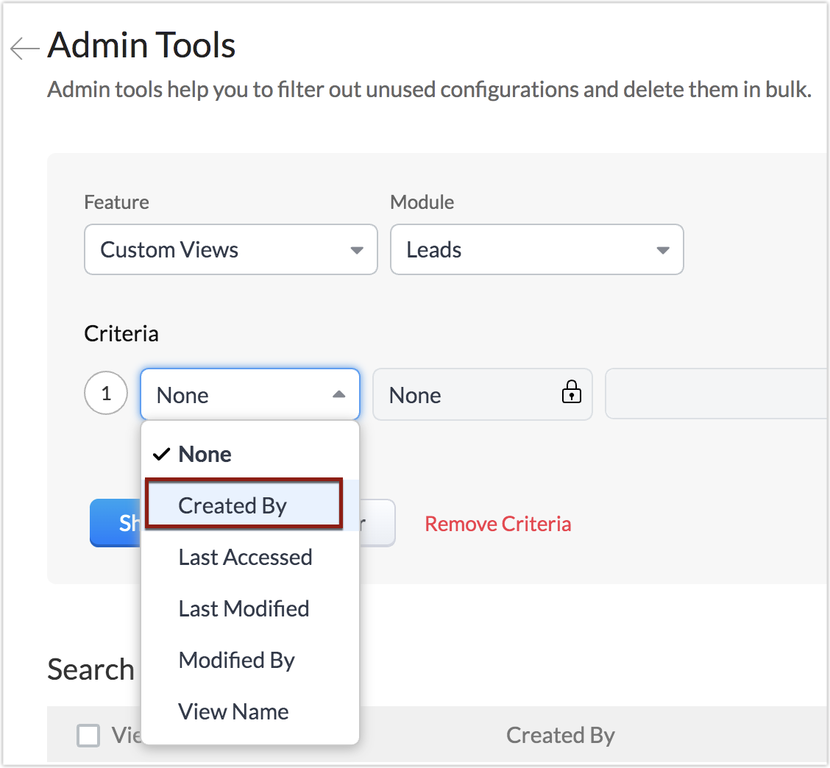This screenshot has width=830, height=768.
Task: Click the white button partly hidden behind dropdown
Action: pos(378,523)
